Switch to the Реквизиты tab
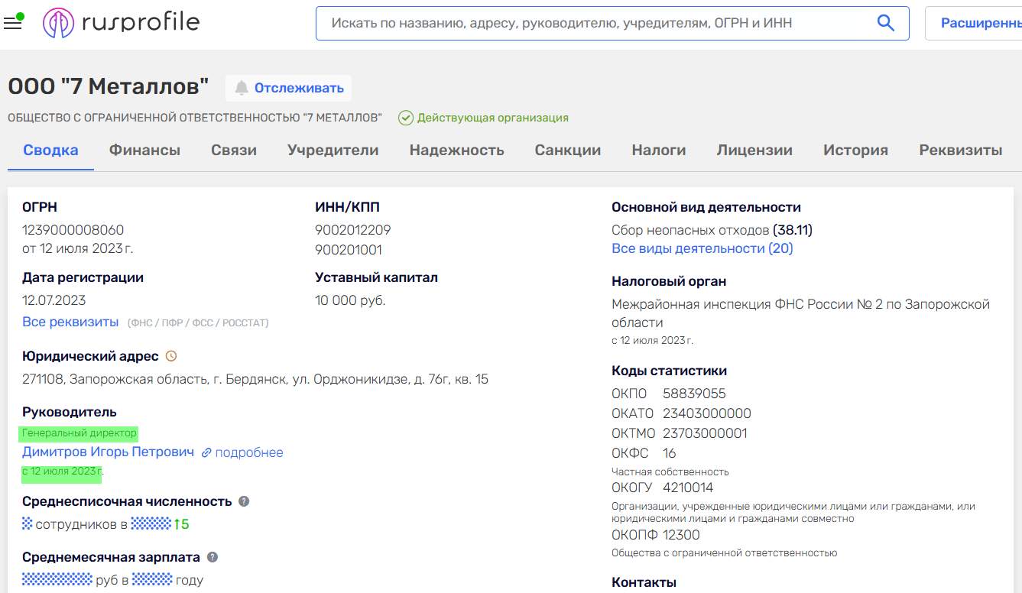Viewport: 1022px width, 593px height. pyautogui.click(x=960, y=151)
